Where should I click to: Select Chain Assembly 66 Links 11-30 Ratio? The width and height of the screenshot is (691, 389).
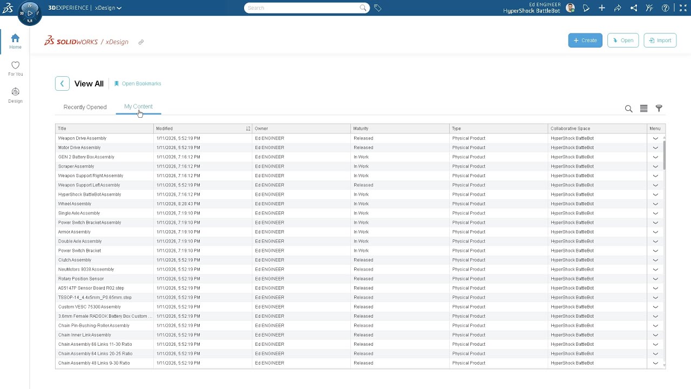(95, 344)
